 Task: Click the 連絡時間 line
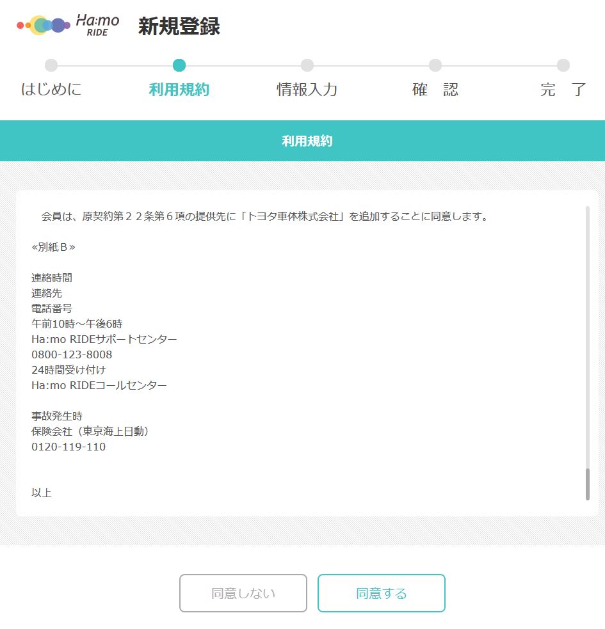(x=52, y=278)
